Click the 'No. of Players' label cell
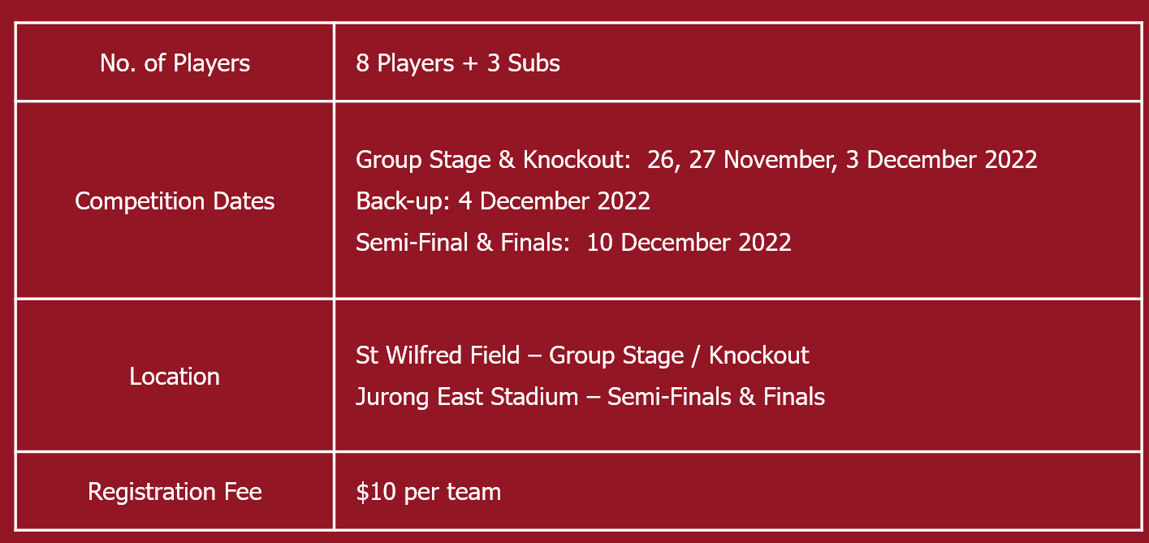Viewport: 1149px width, 543px height. (175, 62)
